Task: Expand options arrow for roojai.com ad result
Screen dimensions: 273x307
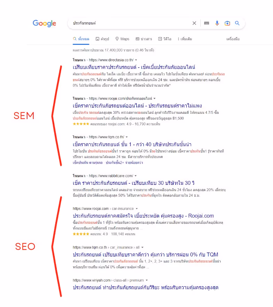Action: click(155, 98)
